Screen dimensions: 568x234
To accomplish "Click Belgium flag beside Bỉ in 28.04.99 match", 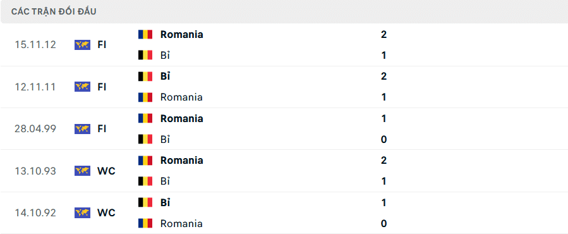I will [145, 139].
